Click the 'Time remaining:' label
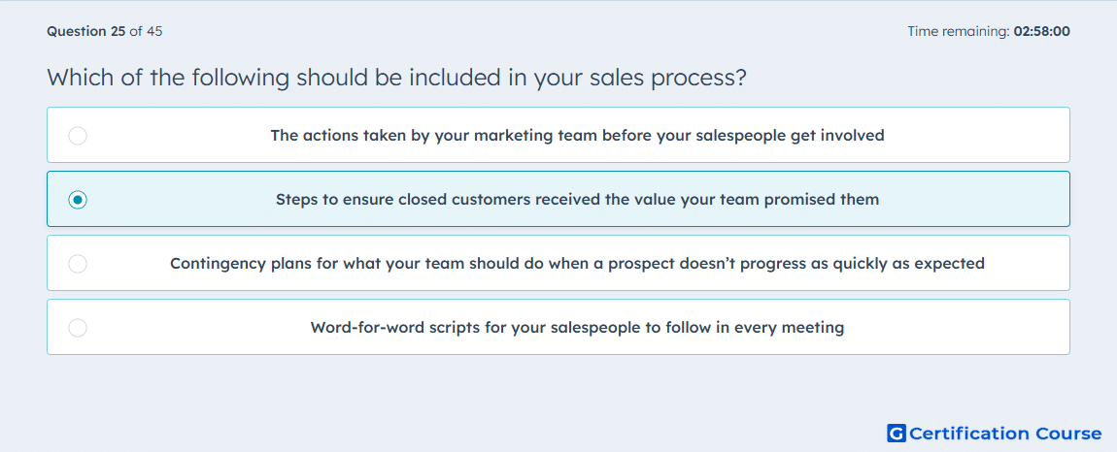The height and width of the screenshot is (452, 1117). click(959, 31)
